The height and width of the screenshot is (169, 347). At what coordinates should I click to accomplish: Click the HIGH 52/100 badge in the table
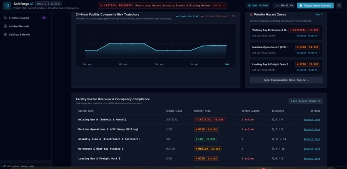tap(206, 158)
